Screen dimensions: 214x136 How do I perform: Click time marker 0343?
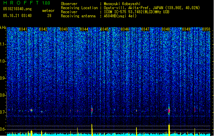coord(64,29)
